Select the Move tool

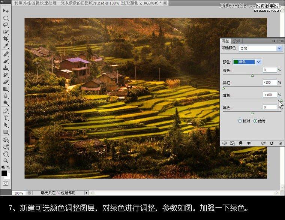[6, 11]
